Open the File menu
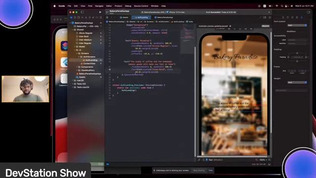The image size is (316, 178). pos(69,6)
